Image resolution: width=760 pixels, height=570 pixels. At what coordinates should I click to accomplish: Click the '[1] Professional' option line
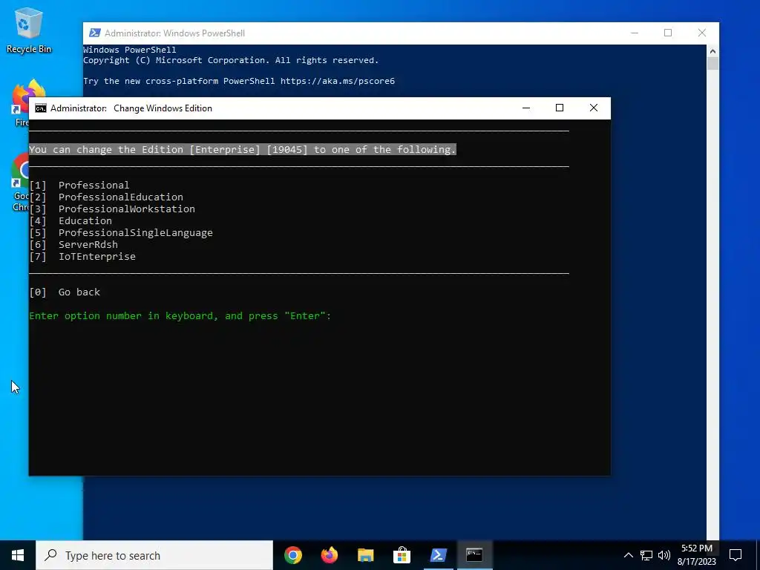pyautogui.click(x=79, y=185)
